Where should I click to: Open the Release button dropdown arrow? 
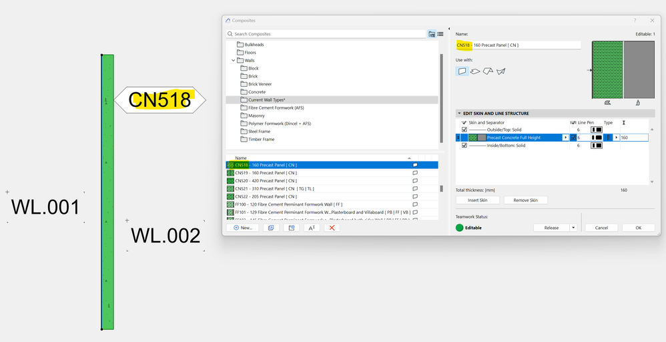pos(573,228)
